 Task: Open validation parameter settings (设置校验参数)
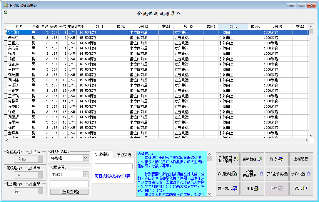tap(252, 174)
